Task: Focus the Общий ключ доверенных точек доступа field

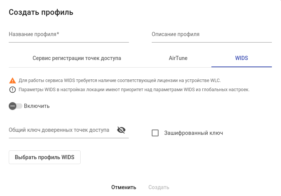Action: 61,130
